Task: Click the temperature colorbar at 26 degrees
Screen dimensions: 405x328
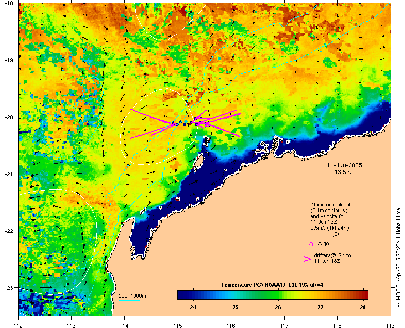Action: coord(278,295)
